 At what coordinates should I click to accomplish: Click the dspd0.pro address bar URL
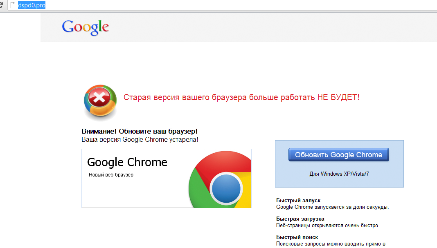click(32, 5)
